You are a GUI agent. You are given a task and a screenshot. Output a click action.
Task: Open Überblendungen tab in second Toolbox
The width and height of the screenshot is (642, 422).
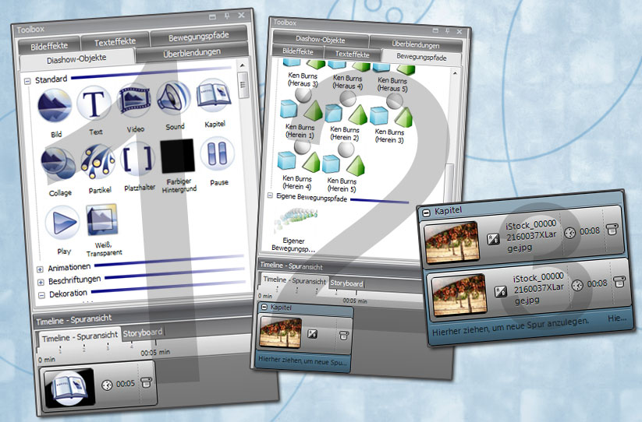(x=416, y=44)
